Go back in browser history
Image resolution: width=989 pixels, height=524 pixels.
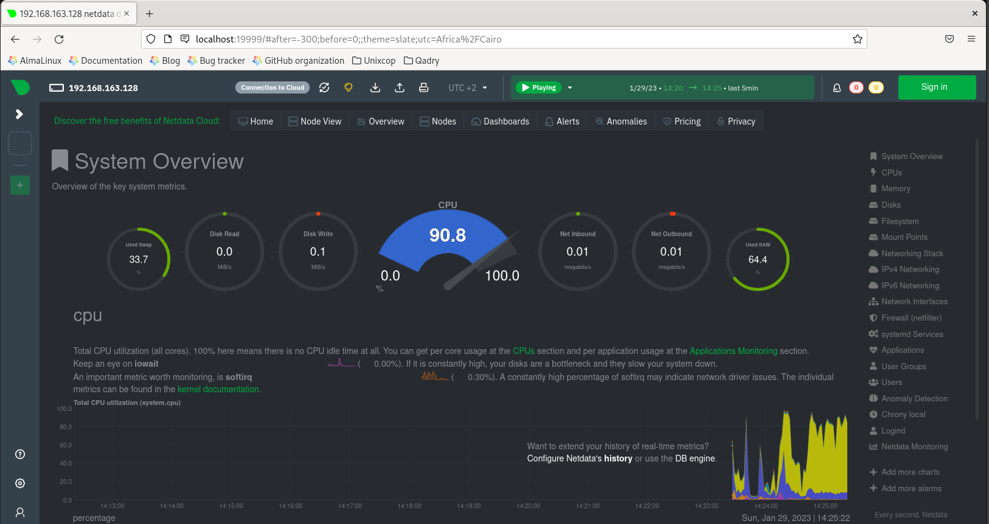pos(15,39)
